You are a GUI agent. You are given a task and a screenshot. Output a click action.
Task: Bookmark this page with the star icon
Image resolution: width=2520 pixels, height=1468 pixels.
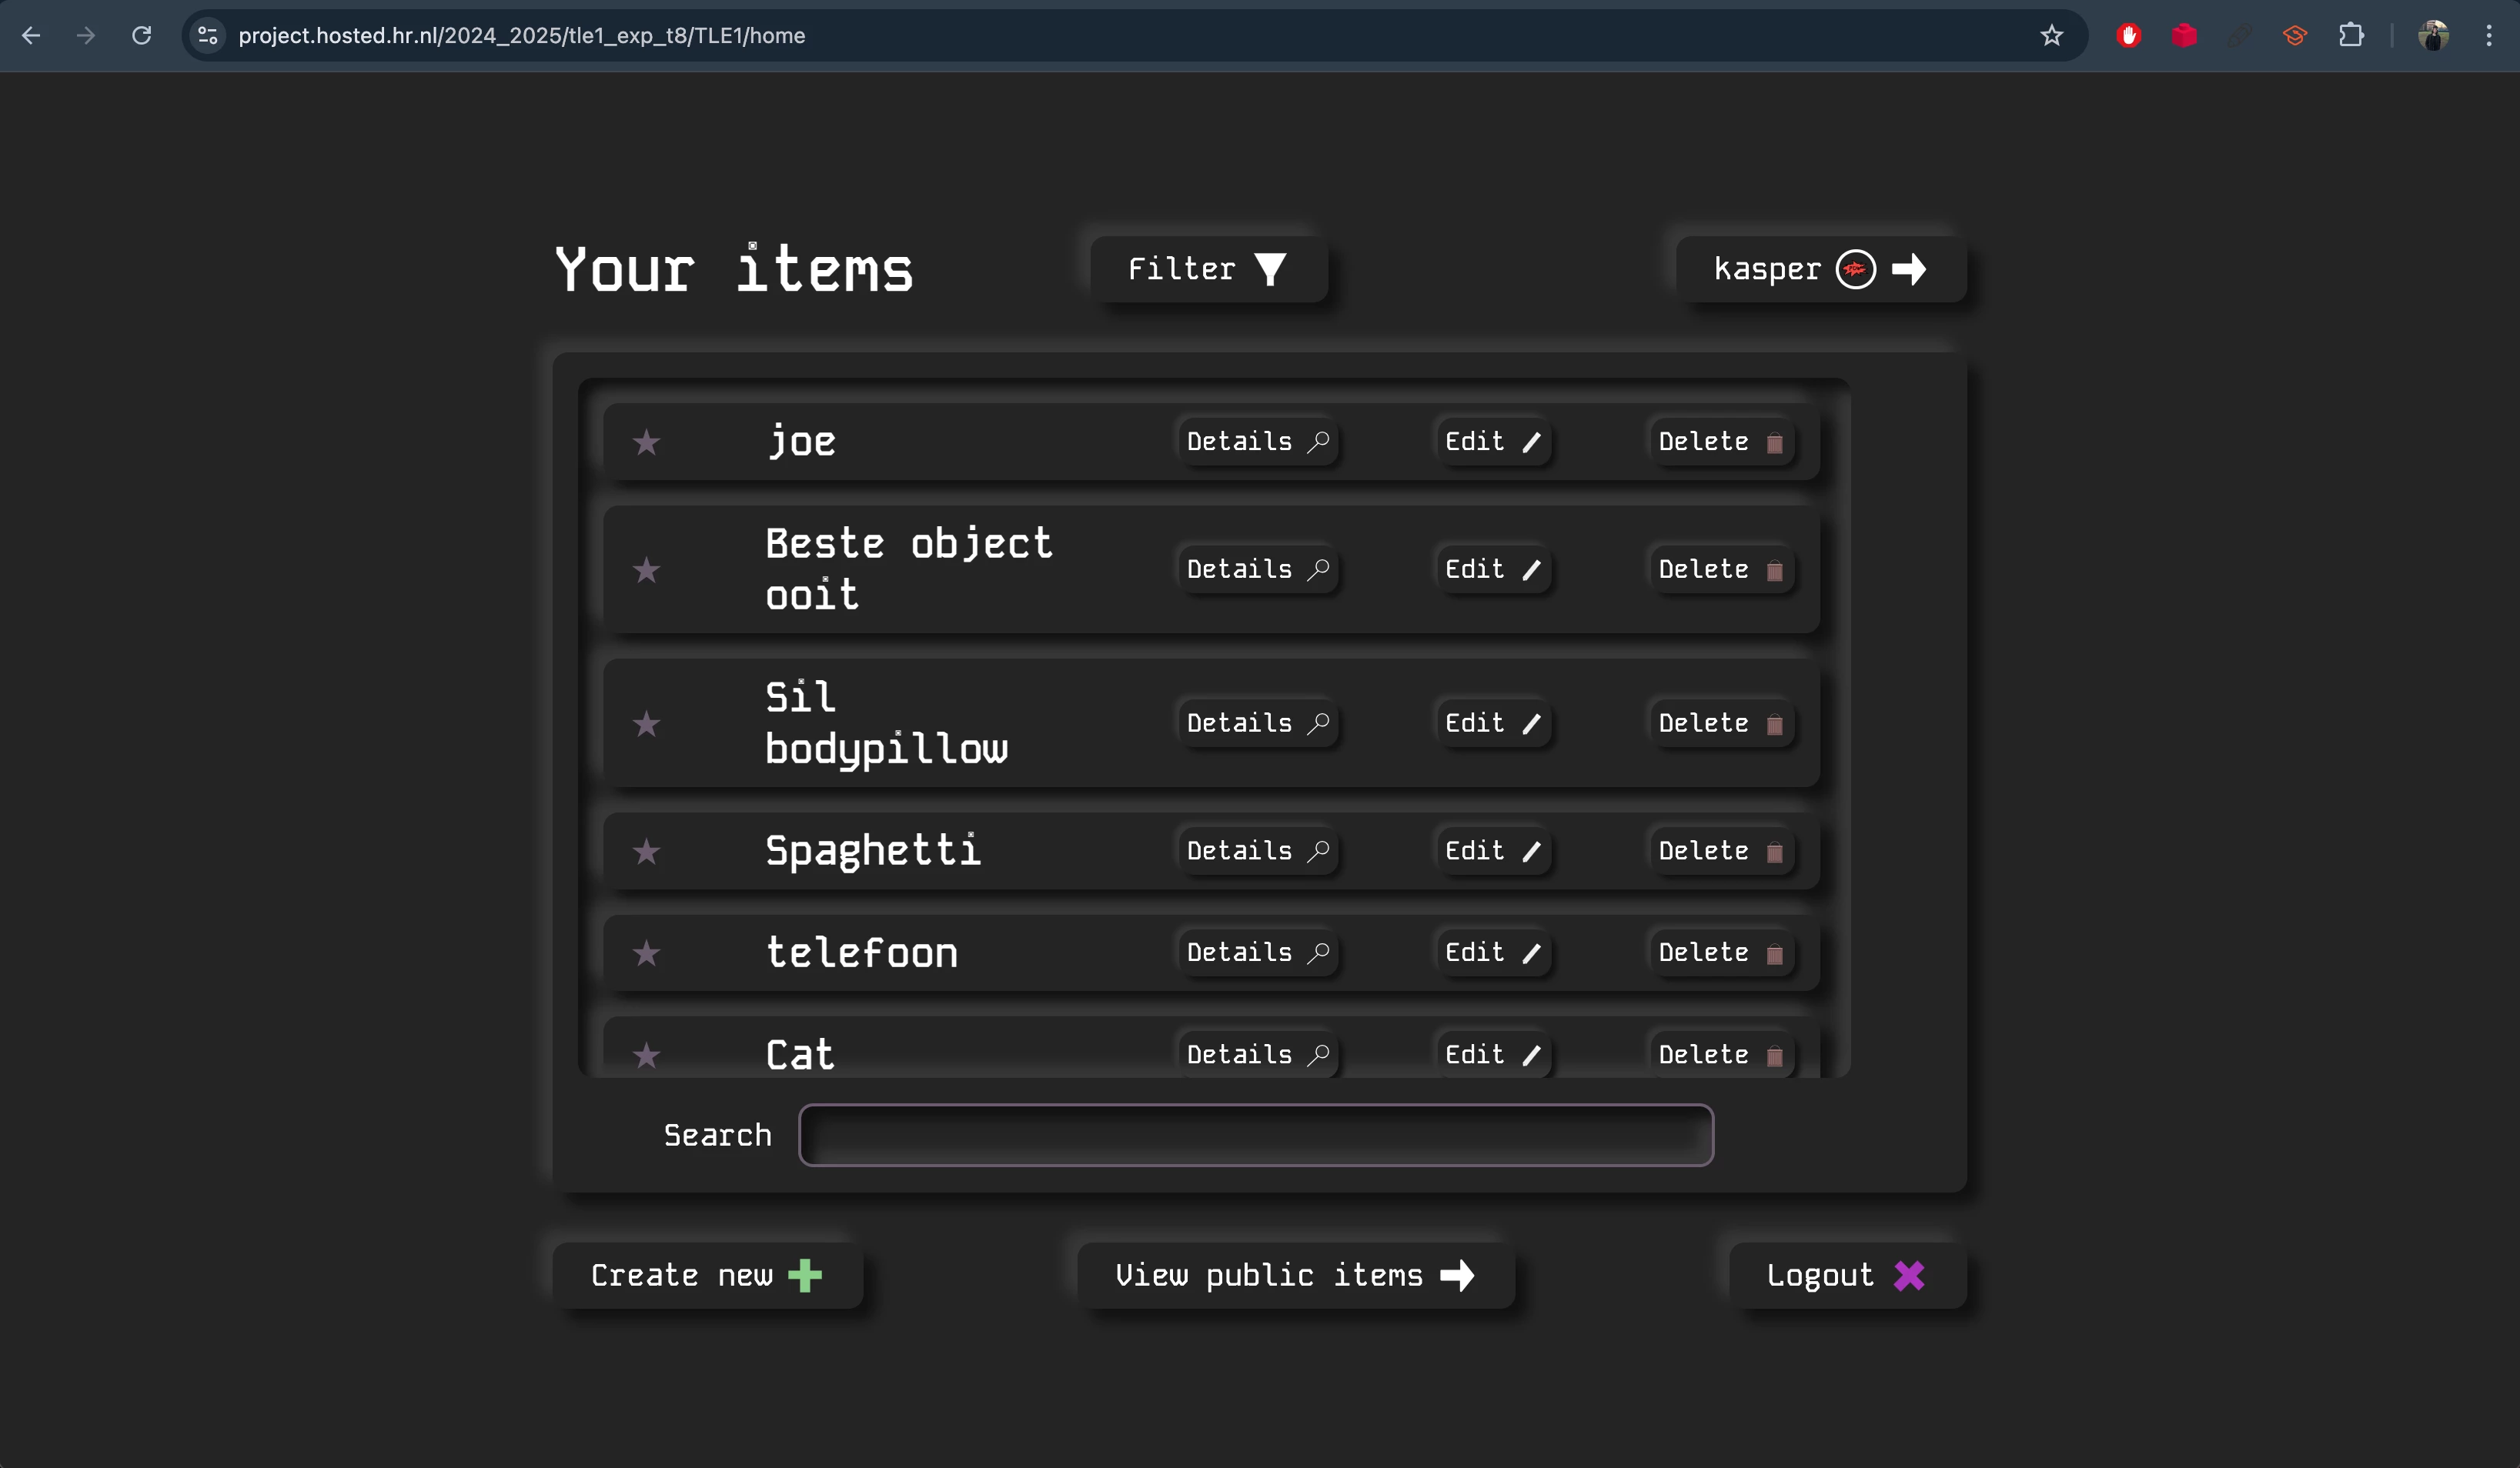2052,35
